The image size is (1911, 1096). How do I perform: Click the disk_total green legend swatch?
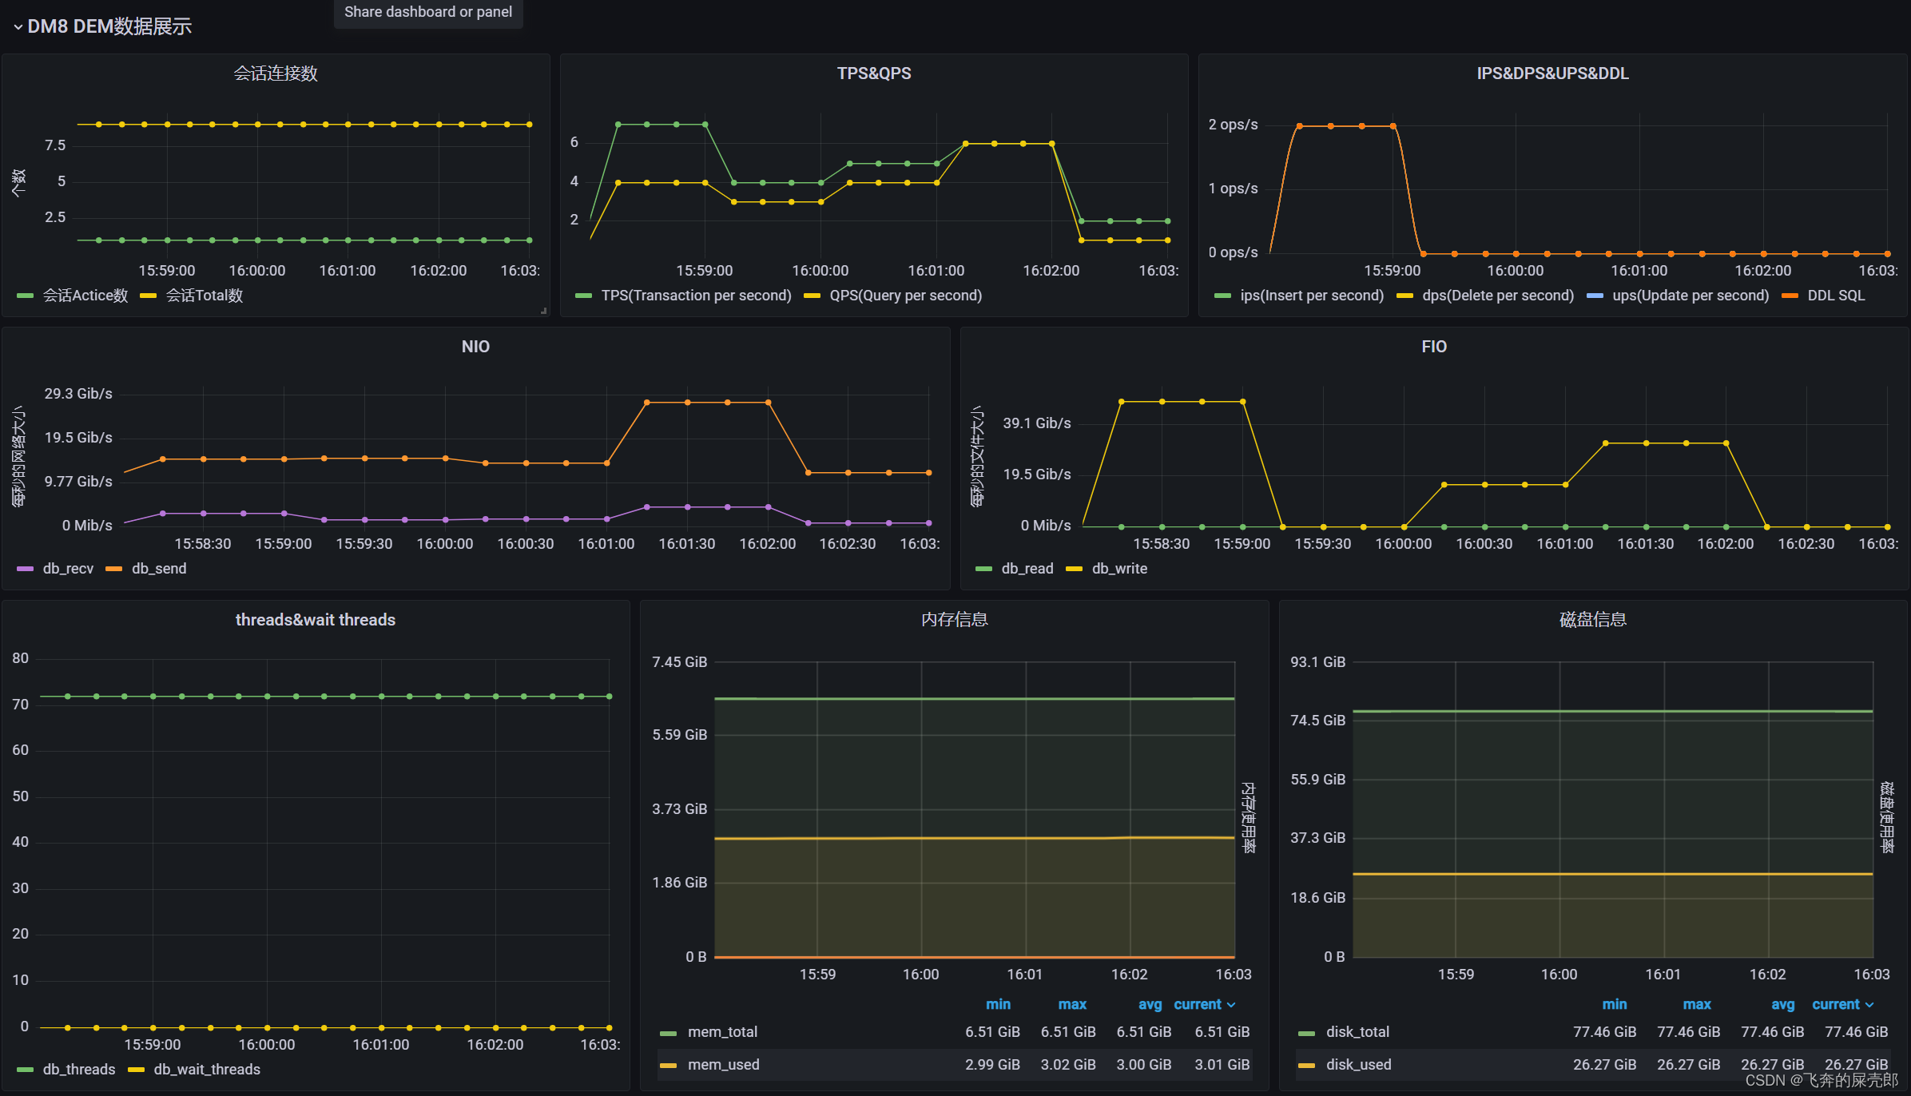[1306, 1032]
